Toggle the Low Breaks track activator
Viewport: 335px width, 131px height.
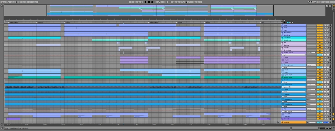(320, 38)
